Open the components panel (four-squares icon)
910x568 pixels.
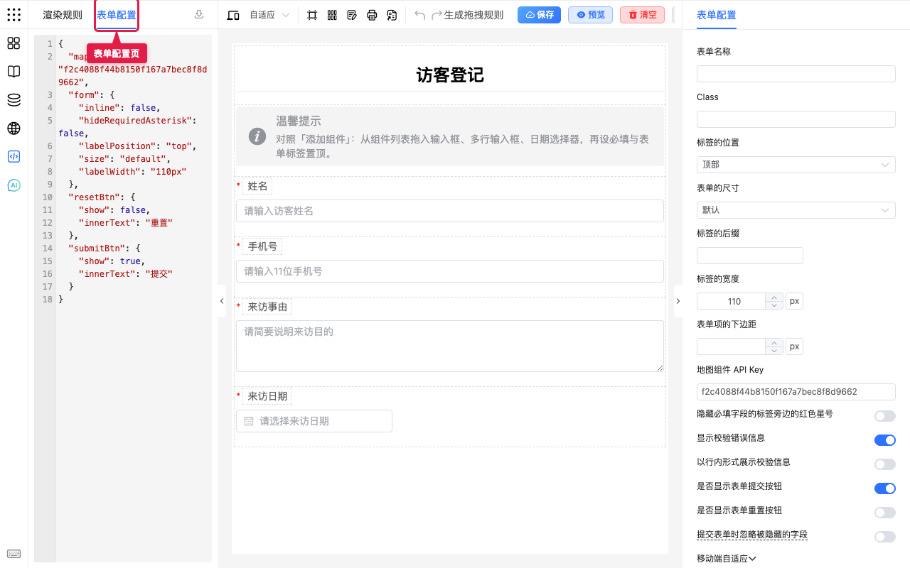14,43
